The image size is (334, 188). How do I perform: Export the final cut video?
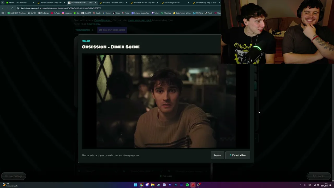click(x=238, y=155)
